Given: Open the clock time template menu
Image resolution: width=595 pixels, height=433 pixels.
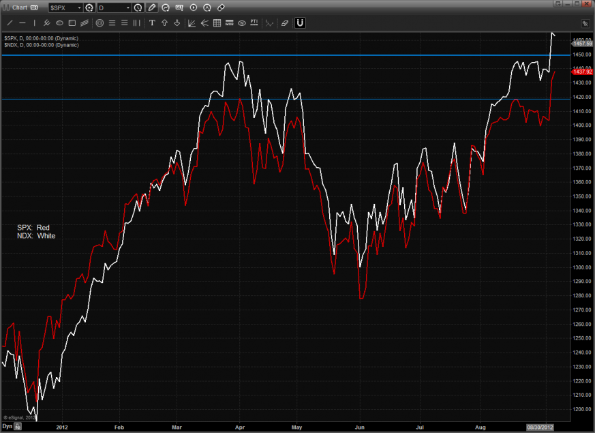Looking at the screenshot, I should pyautogui.click(x=138, y=8).
